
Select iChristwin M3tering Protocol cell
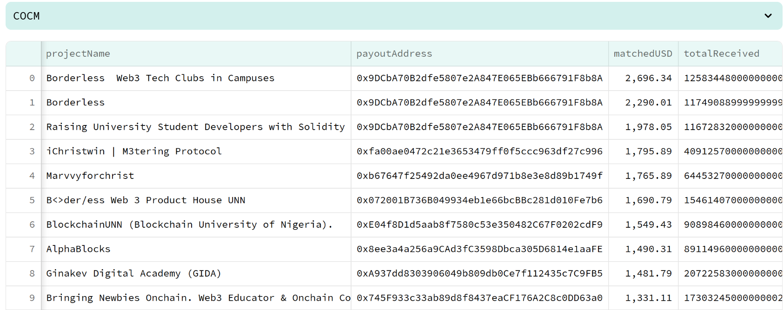196,151
